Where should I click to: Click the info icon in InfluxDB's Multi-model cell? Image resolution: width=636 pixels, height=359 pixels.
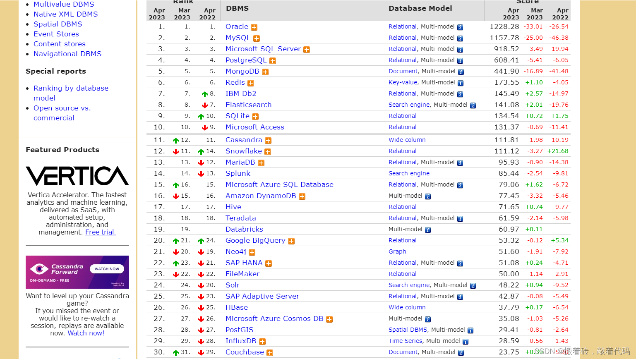466,342
